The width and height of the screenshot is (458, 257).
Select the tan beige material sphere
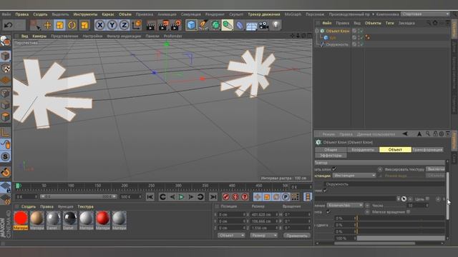coord(37,218)
